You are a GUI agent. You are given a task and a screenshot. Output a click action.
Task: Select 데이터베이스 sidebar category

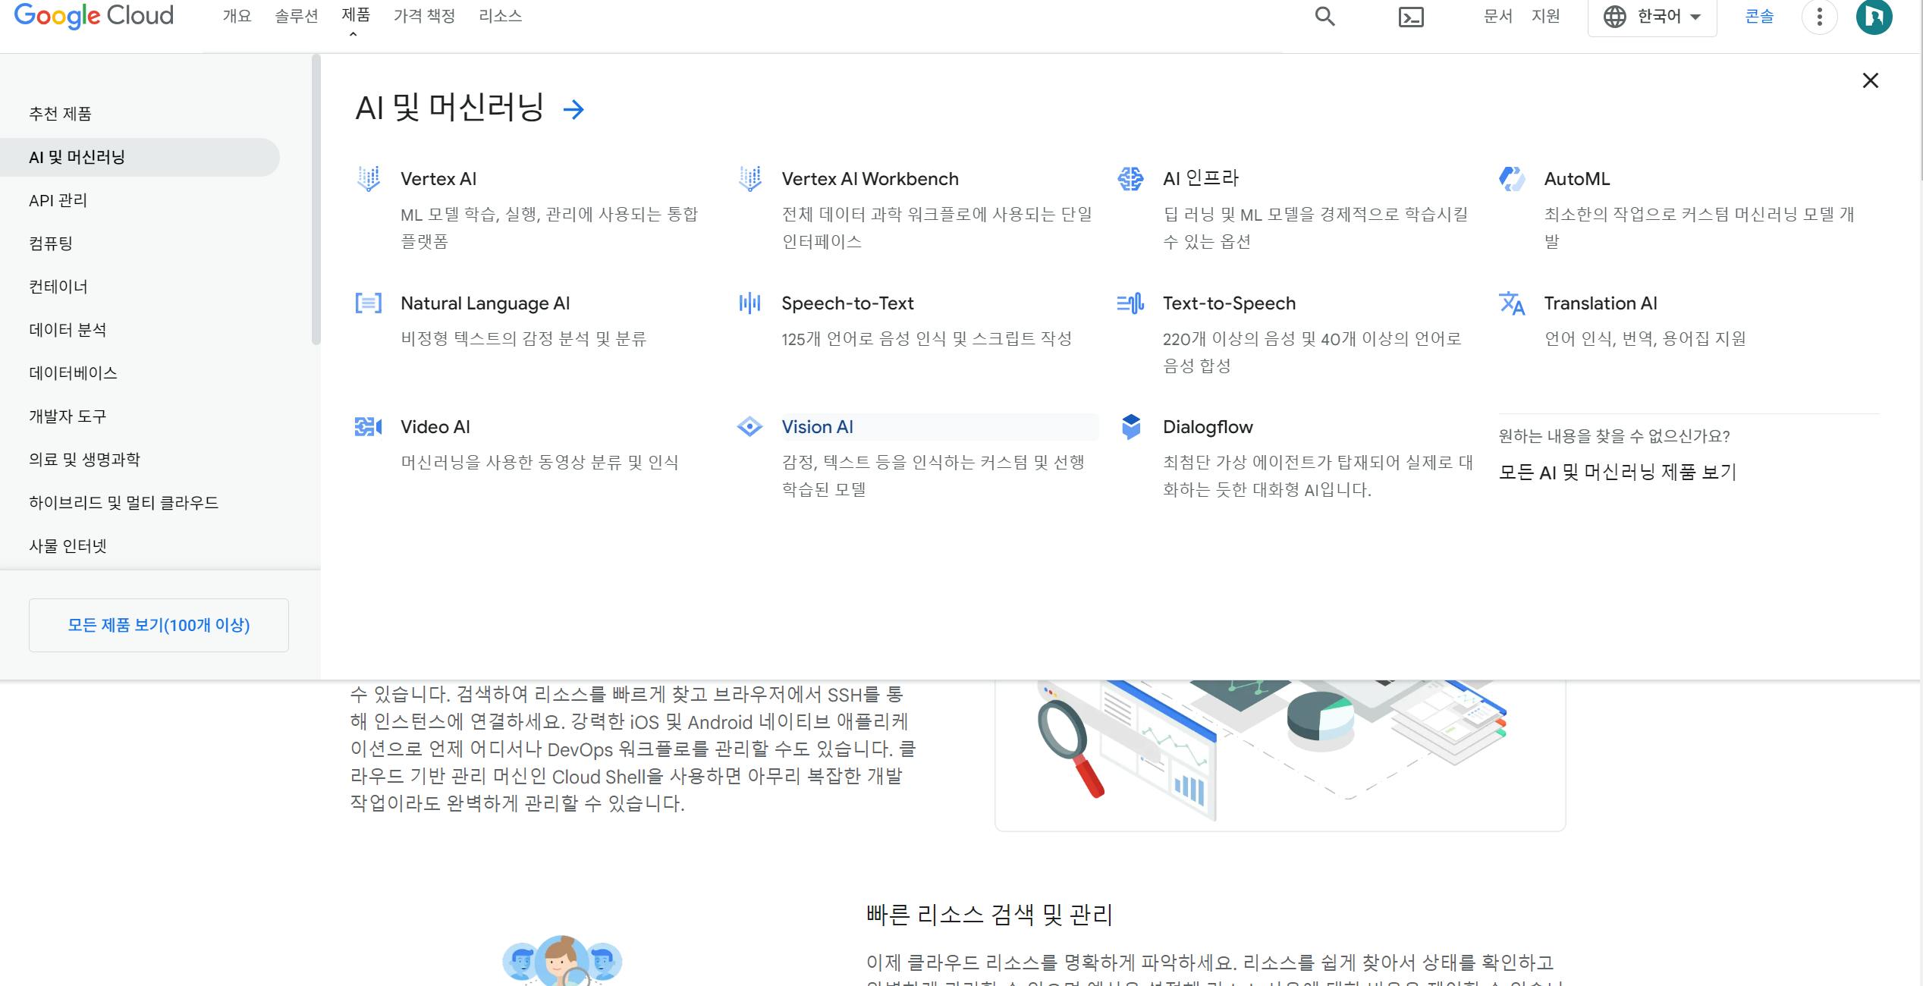coord(73,373)
